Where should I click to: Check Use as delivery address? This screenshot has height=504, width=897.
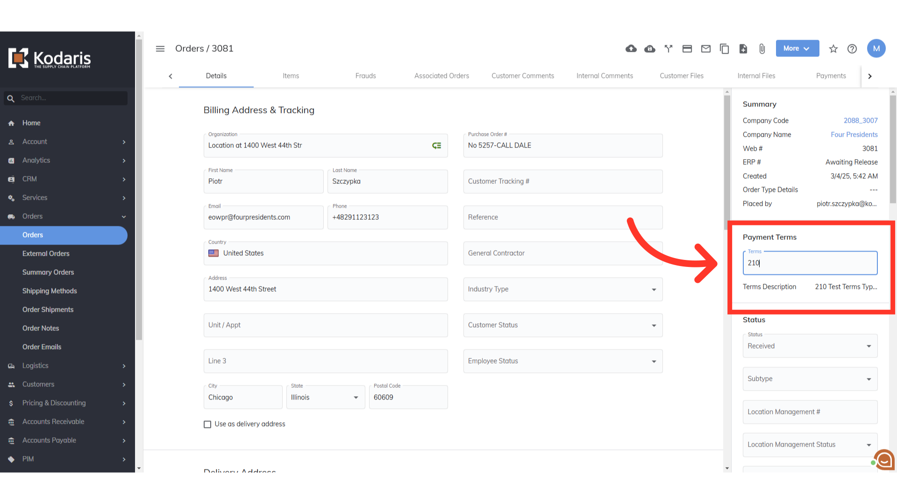[207, 424]
